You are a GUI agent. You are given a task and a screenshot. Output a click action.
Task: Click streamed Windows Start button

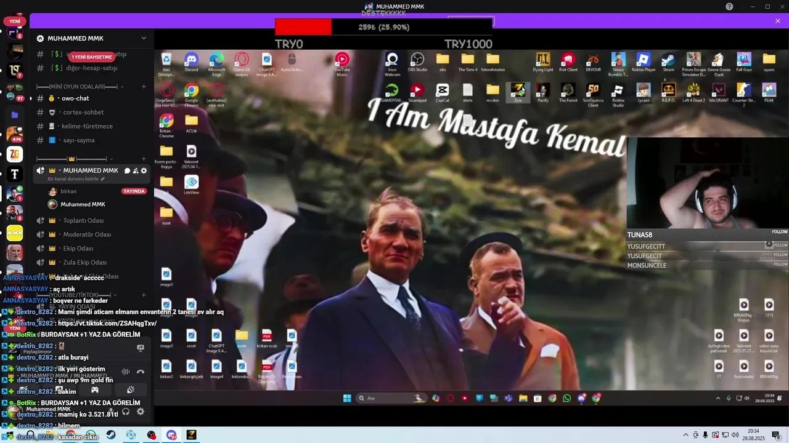point(347,398)
